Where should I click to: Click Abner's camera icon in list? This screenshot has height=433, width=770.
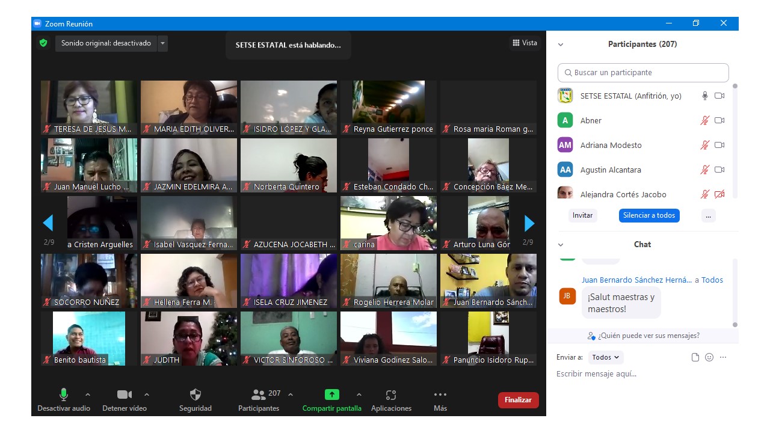pyautogui.click(x=719, y=120)
